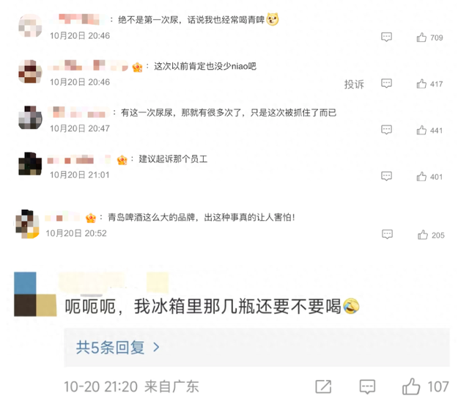This screenshot has height=402, width=469.
Task: Open the reply icon on the 709-like comment
Action: coord(386,37)
